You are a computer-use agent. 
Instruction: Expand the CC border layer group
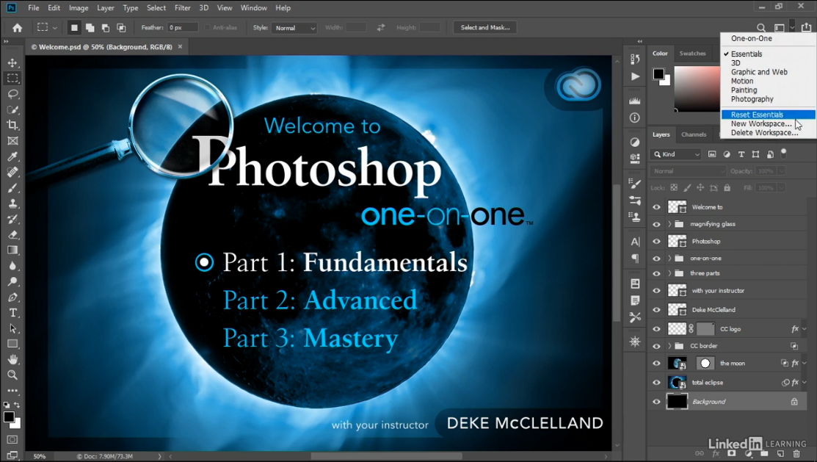click(669, 346)
